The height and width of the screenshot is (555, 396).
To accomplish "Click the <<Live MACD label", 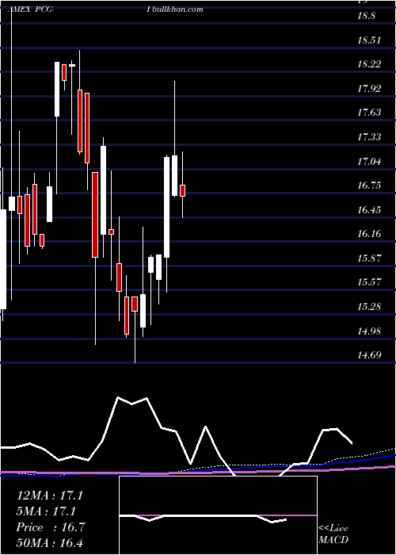I will (333, 534).
